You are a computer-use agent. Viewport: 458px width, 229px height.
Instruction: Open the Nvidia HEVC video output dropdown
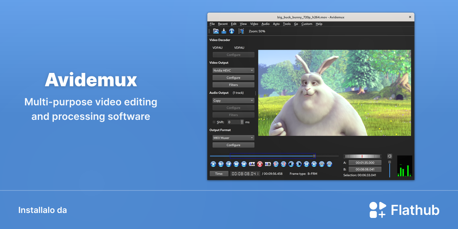(x=233, y=70)
